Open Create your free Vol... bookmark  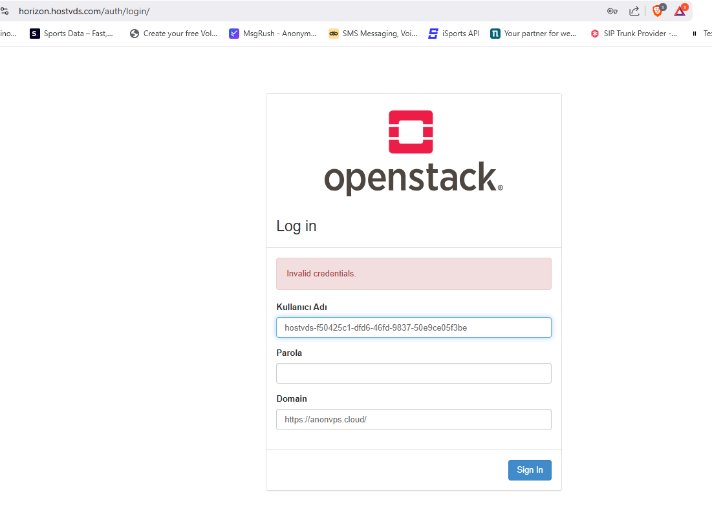173,34
